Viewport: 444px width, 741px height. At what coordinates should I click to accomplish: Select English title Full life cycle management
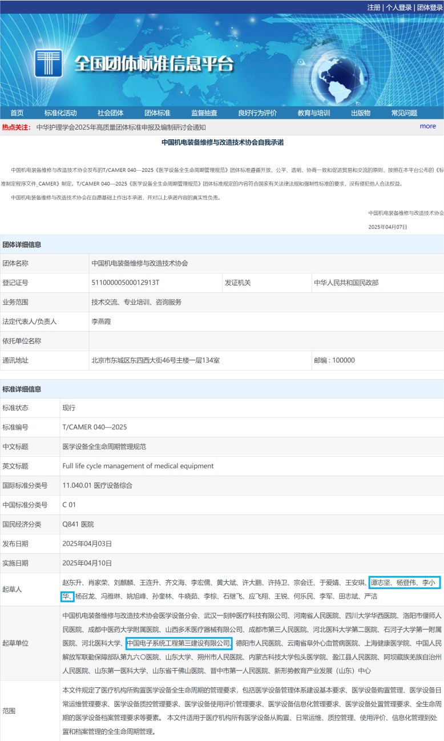click(x=138, y=466)
